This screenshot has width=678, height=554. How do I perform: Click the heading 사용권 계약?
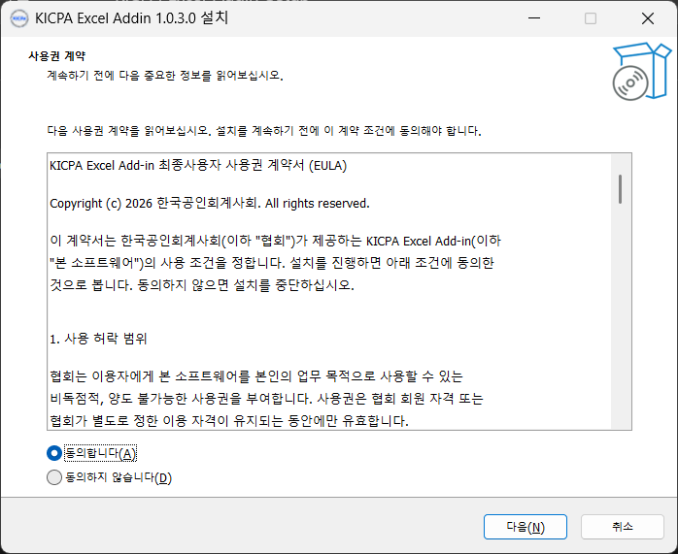click(x=56, y=55)
